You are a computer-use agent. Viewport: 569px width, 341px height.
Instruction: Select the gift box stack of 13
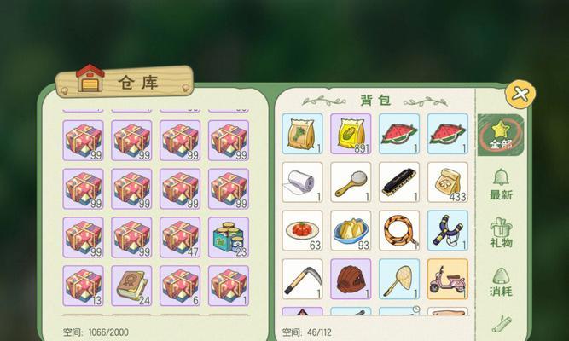click(x=83, y=286)
